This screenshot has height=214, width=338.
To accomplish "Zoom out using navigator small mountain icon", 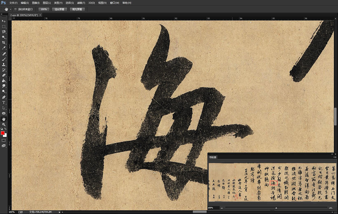I will pyautogui.click(x=222, y=208).
